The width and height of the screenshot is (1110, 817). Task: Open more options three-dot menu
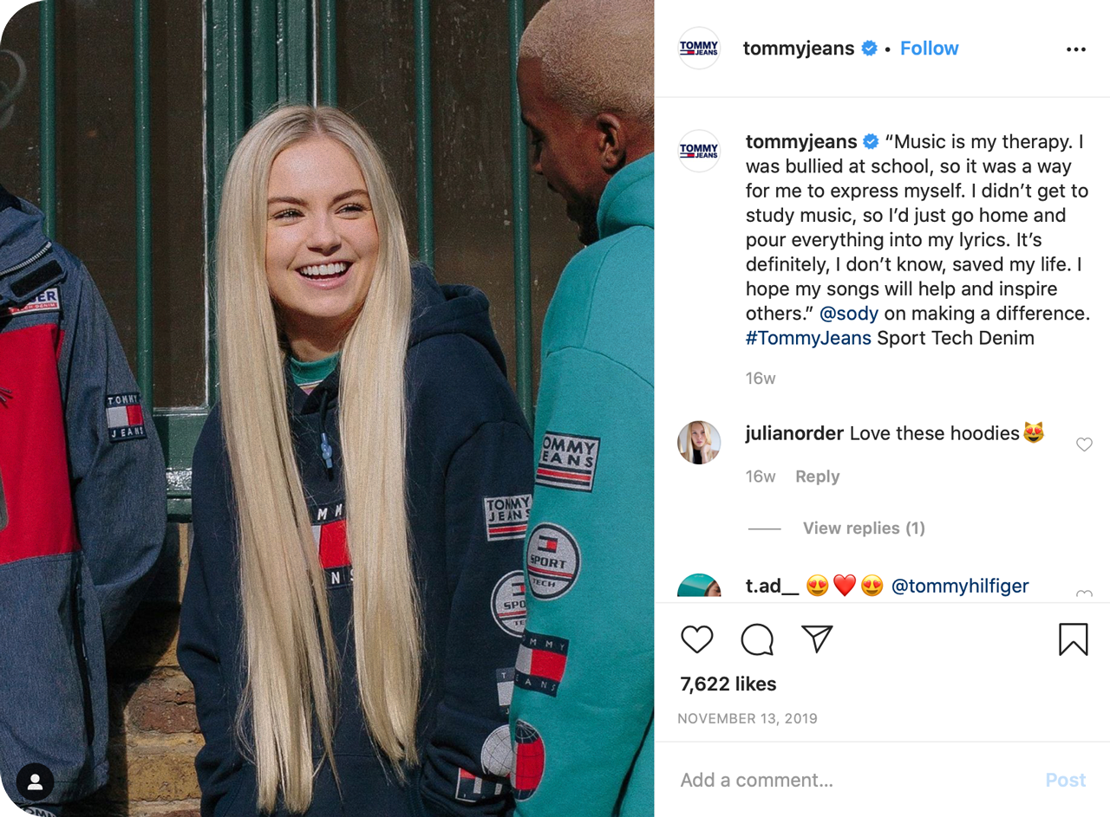pos(1076,49)
